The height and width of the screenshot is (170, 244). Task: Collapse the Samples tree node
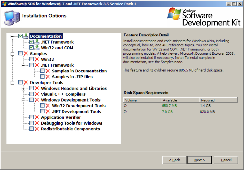[x=12, y=54]
